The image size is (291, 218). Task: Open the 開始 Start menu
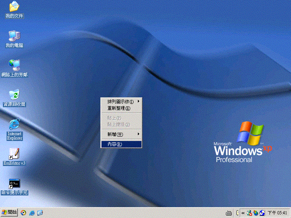(x=9, y=213)
